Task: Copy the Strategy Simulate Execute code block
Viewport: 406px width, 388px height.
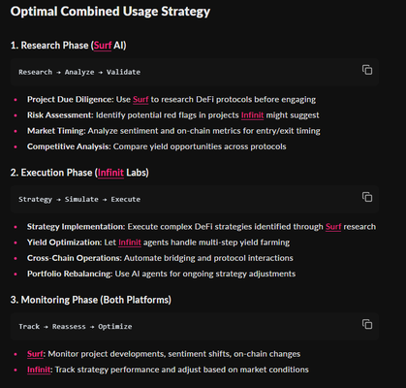Action: click(367, 197)
